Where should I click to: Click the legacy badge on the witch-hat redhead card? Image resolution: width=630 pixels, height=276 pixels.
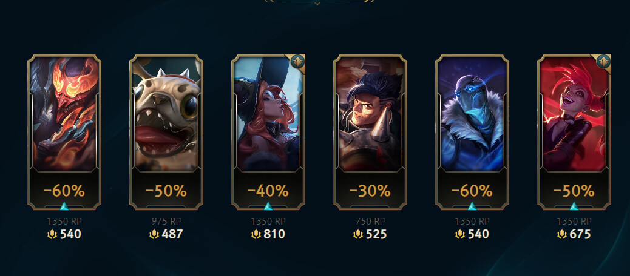click(297, 62)
